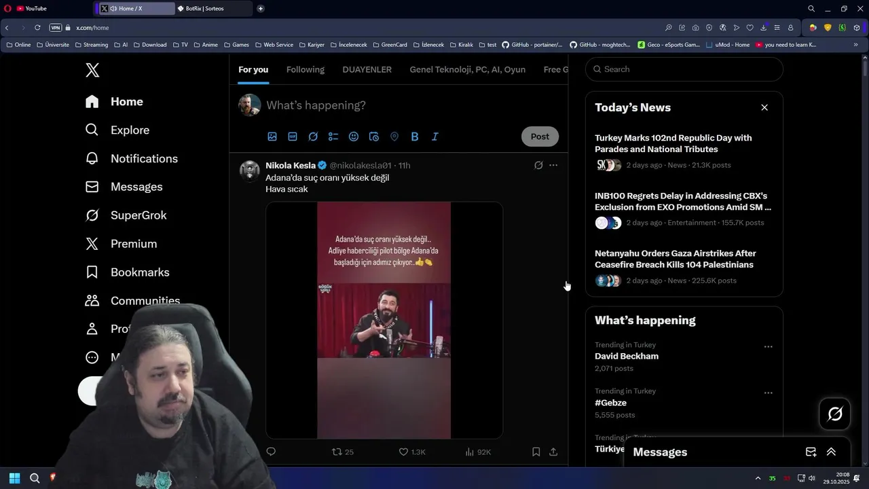Bookmark the Nikola Kesla post
The width and height of the screenshot is (869, 489).
[536, 452]
